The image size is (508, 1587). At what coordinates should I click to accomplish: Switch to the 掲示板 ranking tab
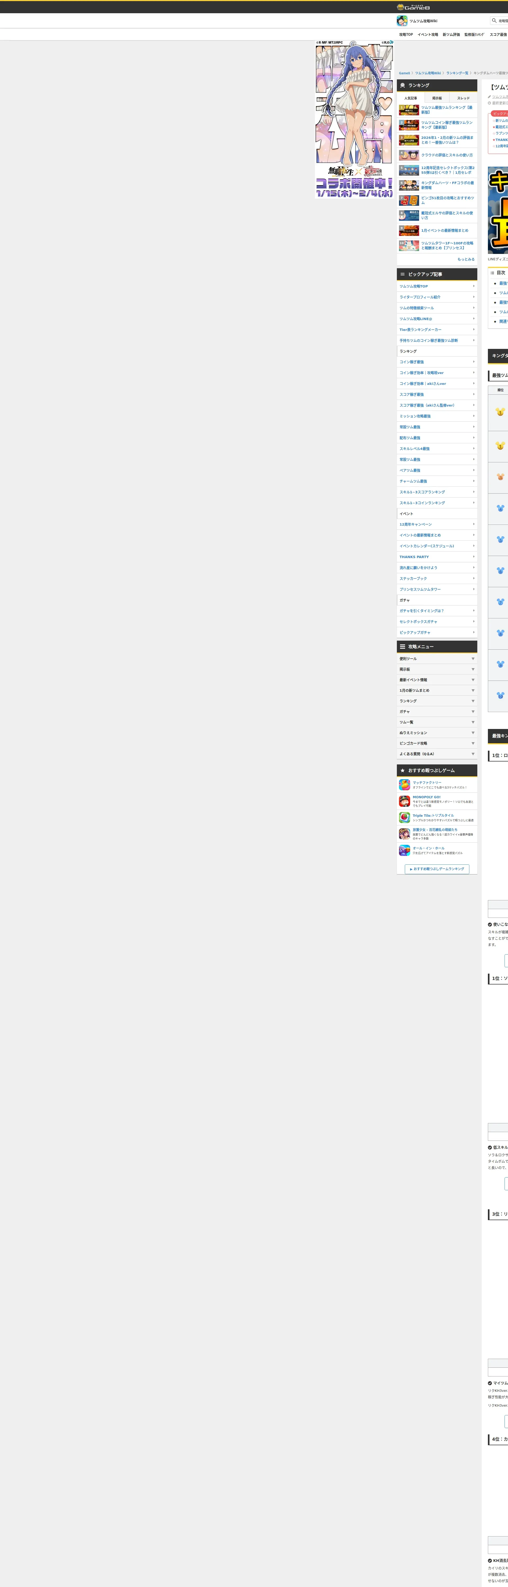pos(437,98)
